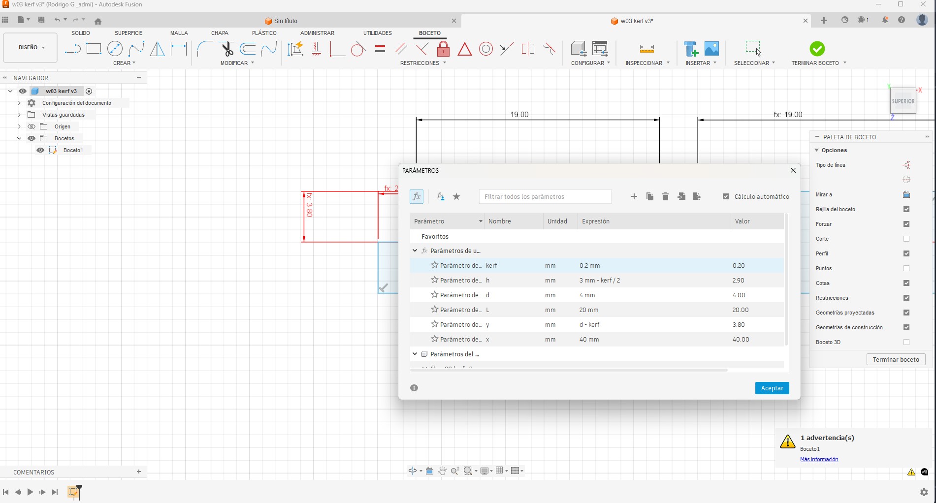Select the Rectangle sketch tool

[x=94, y=49]
